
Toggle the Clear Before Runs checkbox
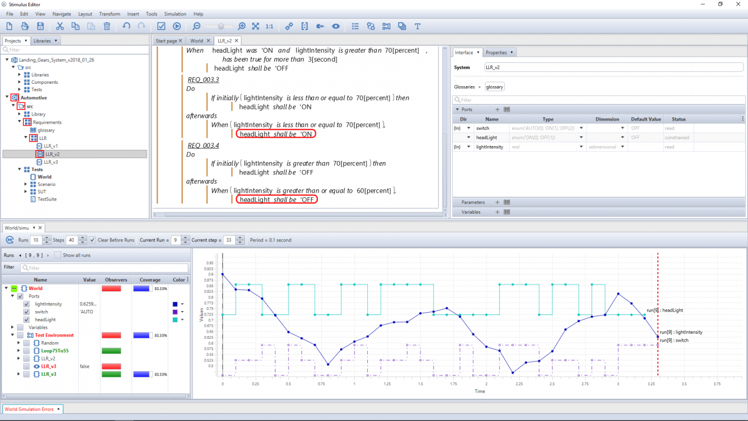coord(93,240)
